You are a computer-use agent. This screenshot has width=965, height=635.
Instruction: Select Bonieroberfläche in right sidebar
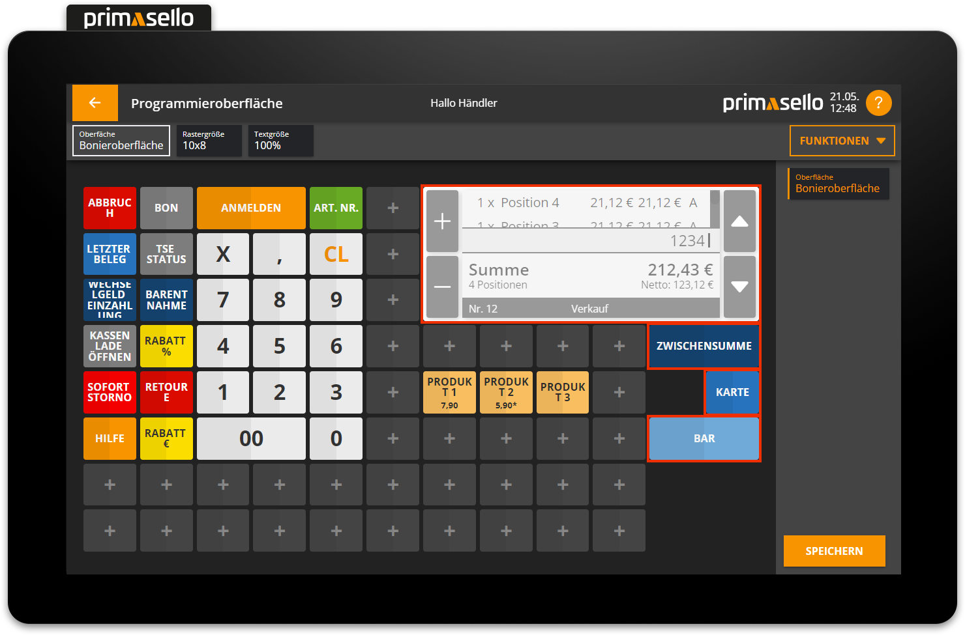tap(838, 184)
